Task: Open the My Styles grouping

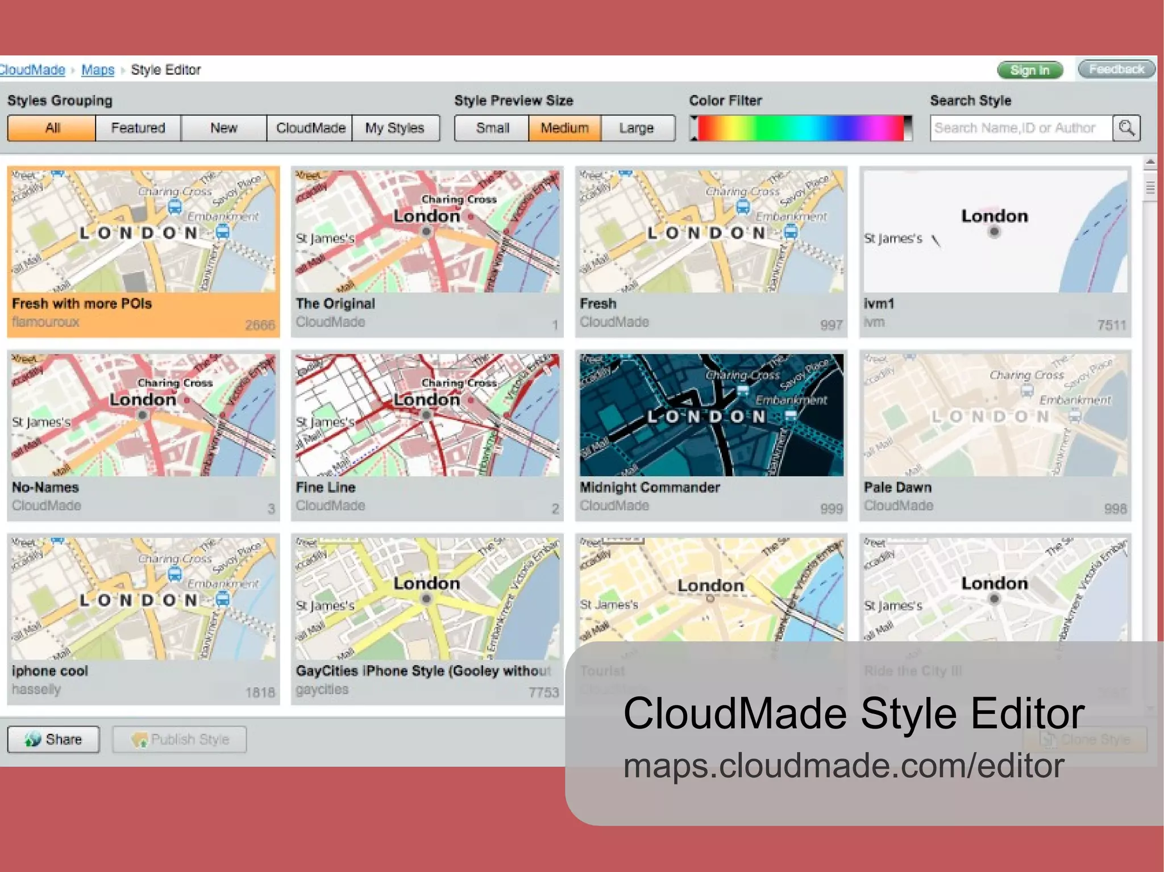Action: click(x=396, y=128)
